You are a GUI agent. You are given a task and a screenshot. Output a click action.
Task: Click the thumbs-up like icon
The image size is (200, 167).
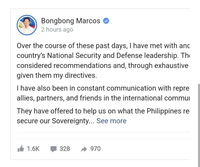tap(21, 149)
